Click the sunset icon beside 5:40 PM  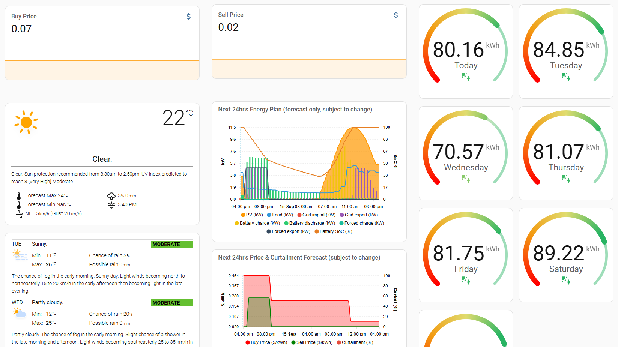point(111,205)
